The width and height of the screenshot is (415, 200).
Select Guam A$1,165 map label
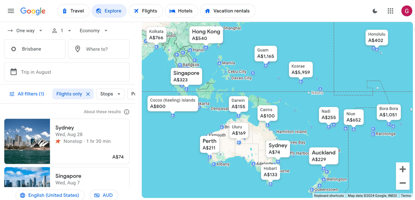266,53
